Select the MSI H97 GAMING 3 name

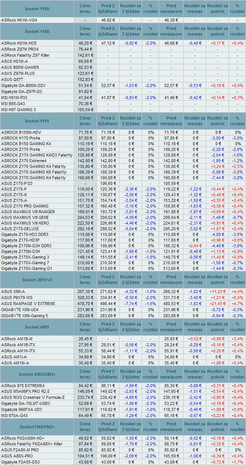(x=19, y=110)
